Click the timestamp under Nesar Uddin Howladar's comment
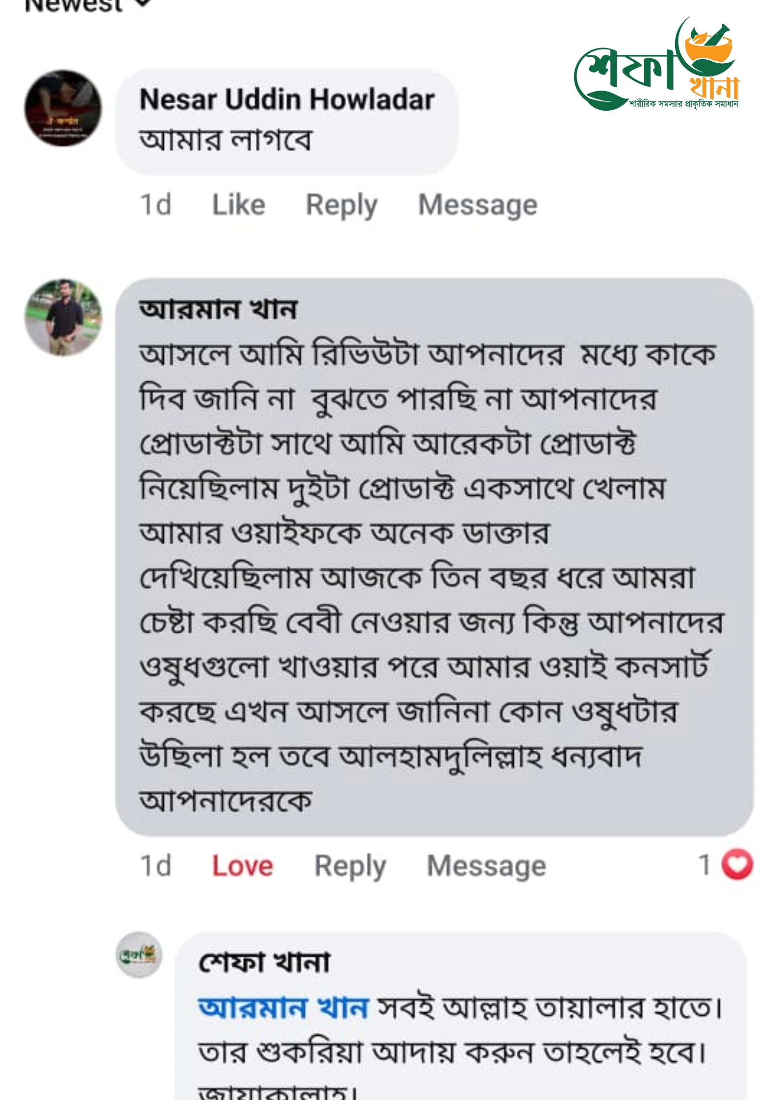 [155, 205]
